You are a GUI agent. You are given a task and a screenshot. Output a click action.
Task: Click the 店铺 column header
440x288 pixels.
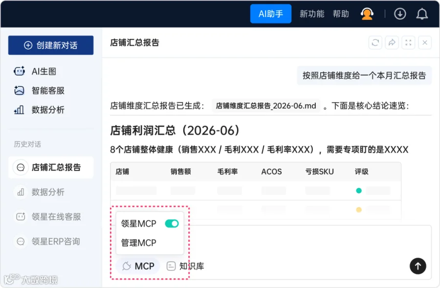tap(122, 172)
